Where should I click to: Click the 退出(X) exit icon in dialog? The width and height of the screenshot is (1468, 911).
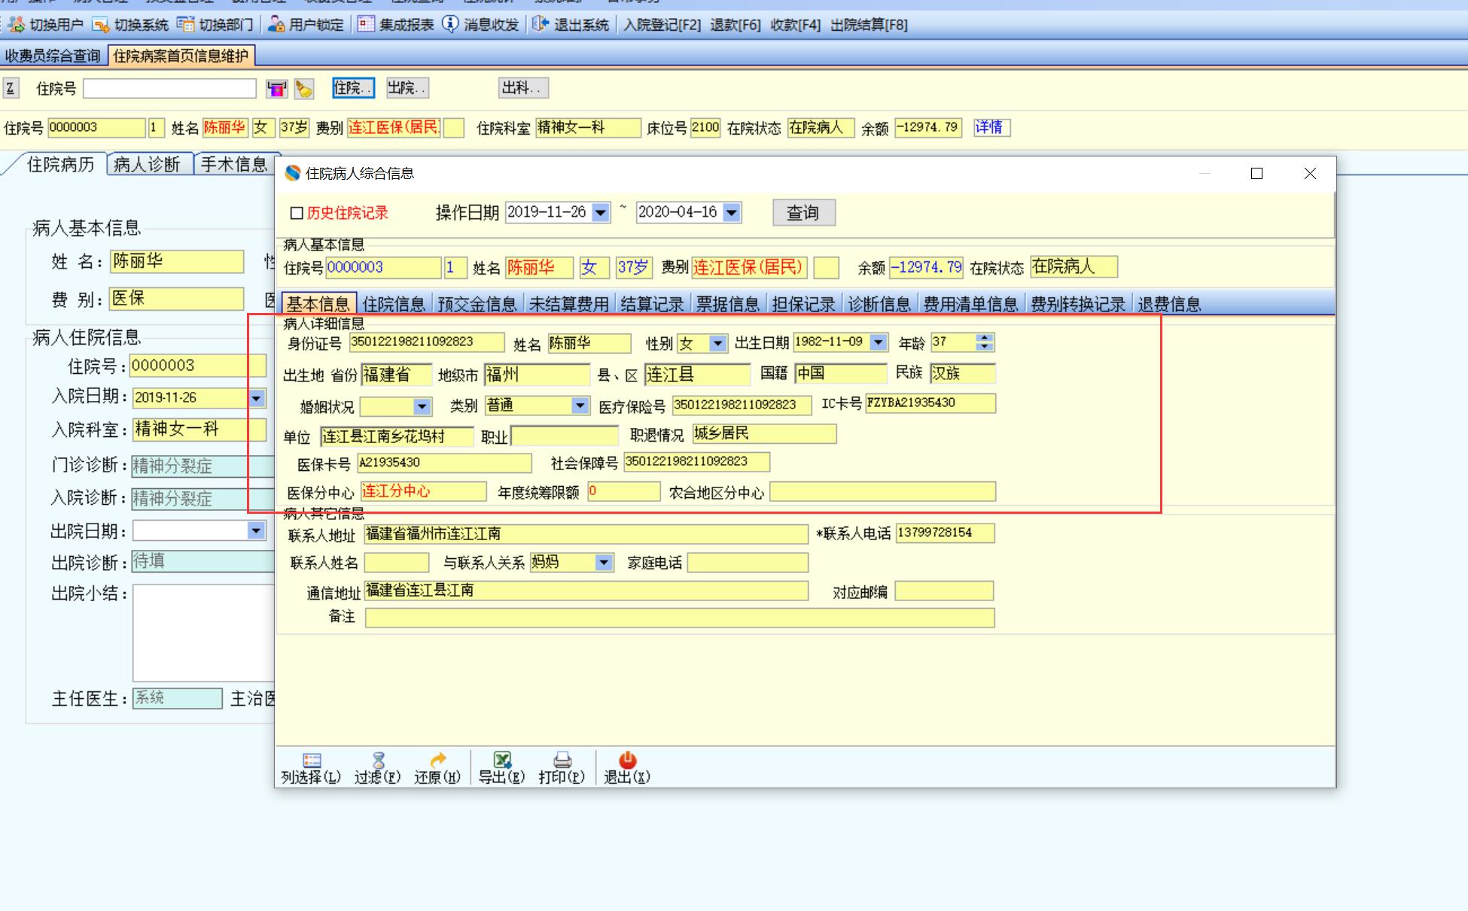pyautogui.click(x=626, y=761)
